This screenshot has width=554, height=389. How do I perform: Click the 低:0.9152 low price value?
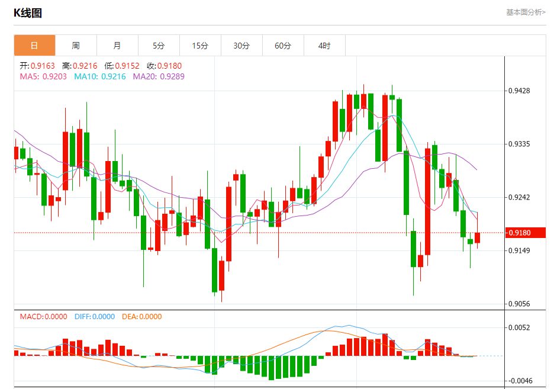click(122, 66)
